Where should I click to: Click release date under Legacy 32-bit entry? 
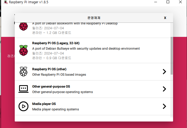point(48,53)
